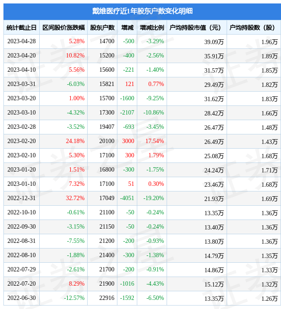This screenshot has width=281, height=309.
Task: Click date cell 2023-03-20
Action: pyautogui.click(x=22, y=98)
